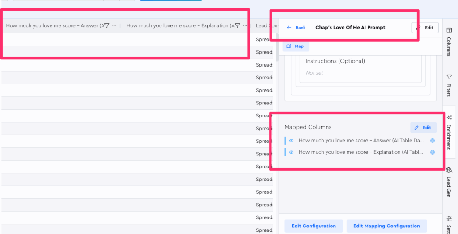Go Back from the AI Prompt panel
This screenshot has height=234, width=458.
pos(296,28)
